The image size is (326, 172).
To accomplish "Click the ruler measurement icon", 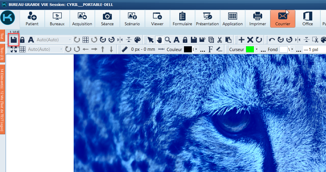I will pos(124,49).
